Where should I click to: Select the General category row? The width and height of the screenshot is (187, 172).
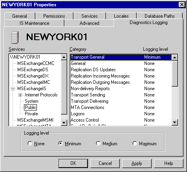click(x=121, y=63)
